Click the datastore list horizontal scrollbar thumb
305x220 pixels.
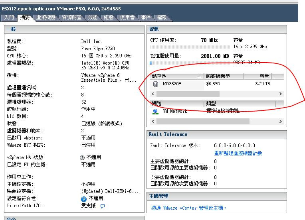pyautogui.click(x=188, y=94)
